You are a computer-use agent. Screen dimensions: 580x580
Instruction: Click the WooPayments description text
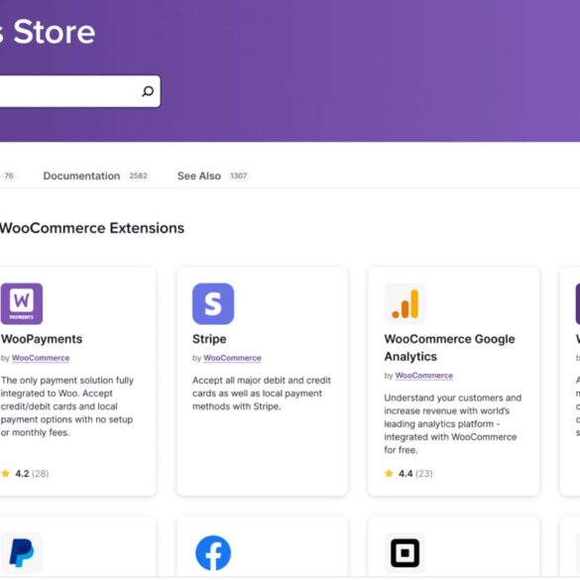(x=67, y=406)
